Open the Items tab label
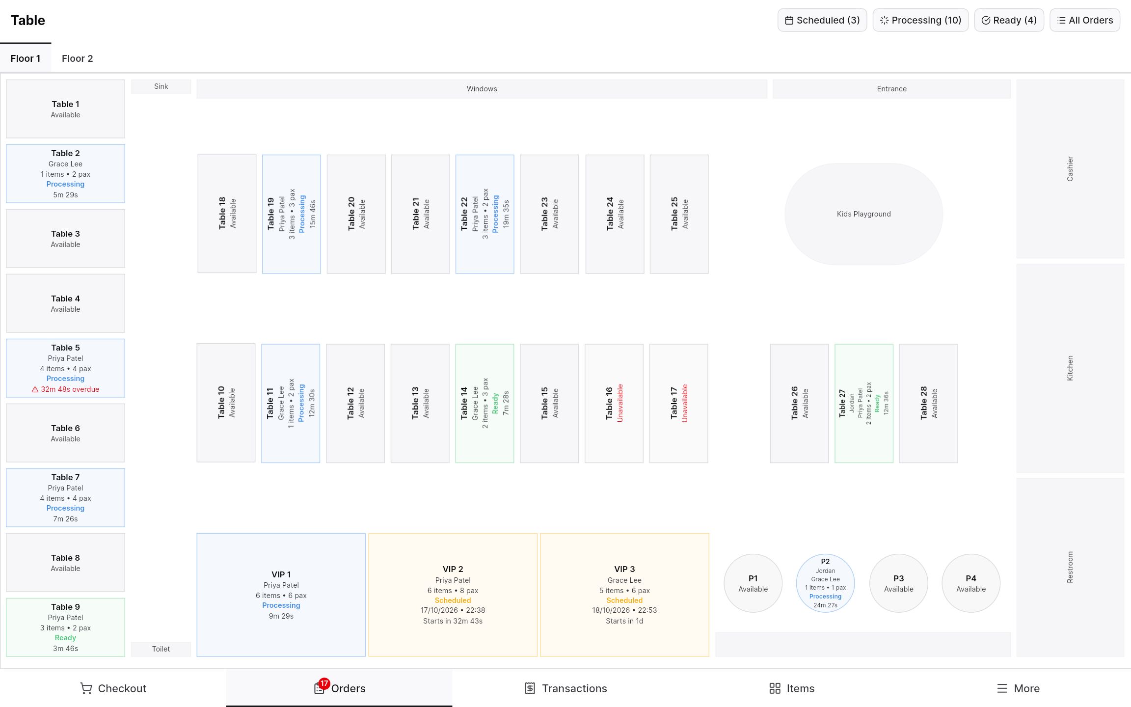1131x707 pixels. click(801, 688)
